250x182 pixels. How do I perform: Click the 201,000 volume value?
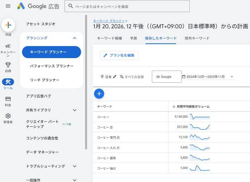pos(182,127)
